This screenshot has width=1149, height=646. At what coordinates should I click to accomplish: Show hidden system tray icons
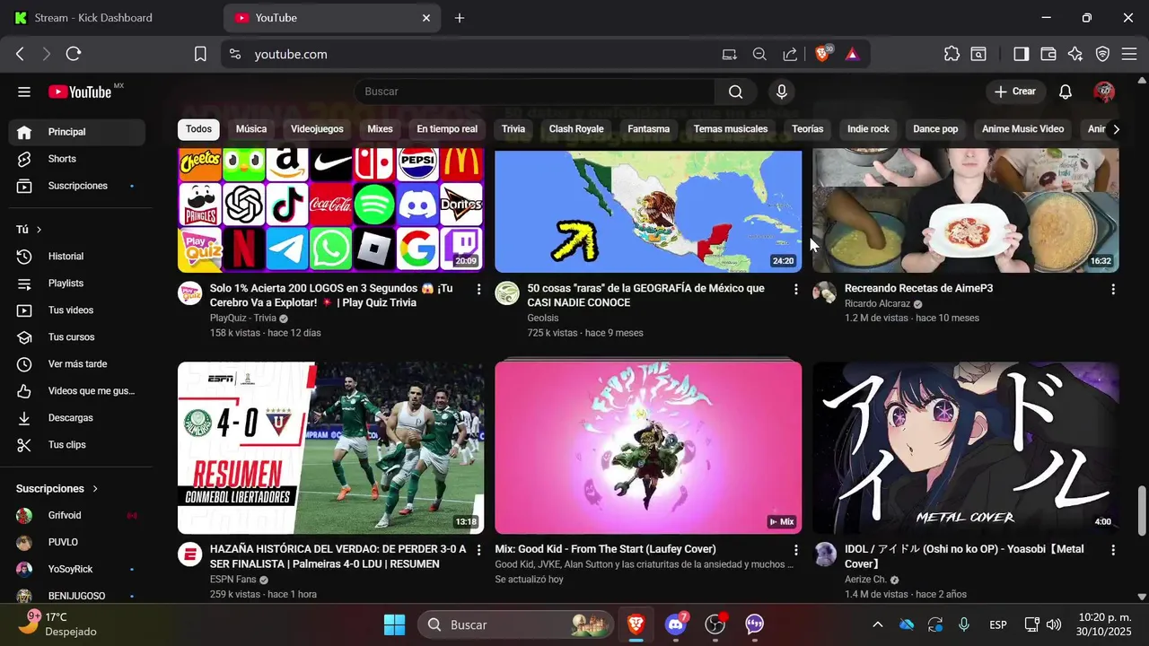tap(877, 624)
